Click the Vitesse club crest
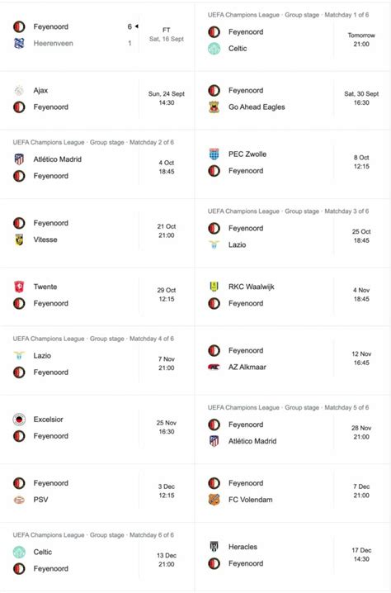 pyautogui.click(x=19, y=240)
